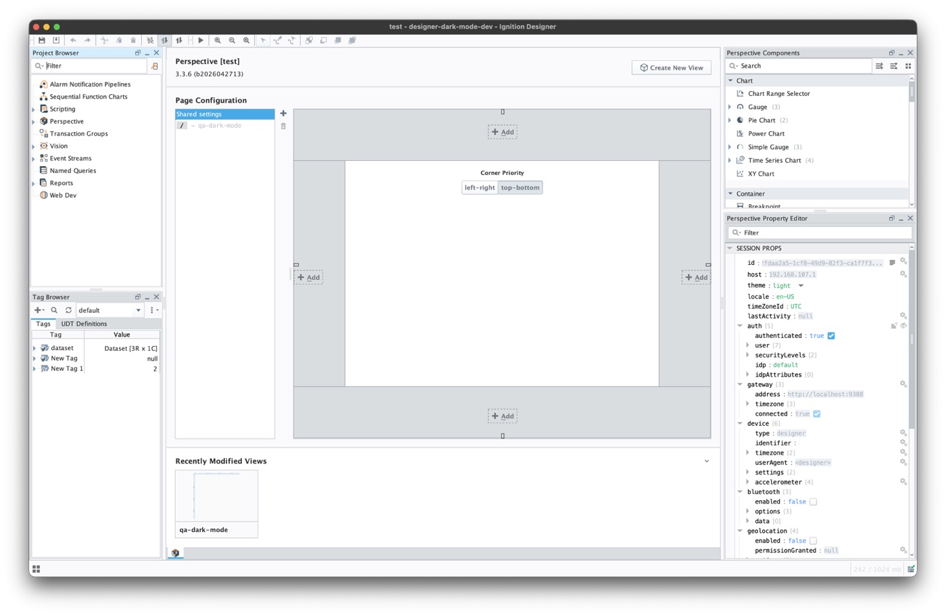Click the Project Browser Filter field
The width and height of the screenshot is (946, 615).
point(89,66)
